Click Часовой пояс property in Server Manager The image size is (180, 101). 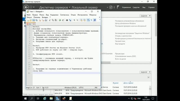[x=120, y=41]
